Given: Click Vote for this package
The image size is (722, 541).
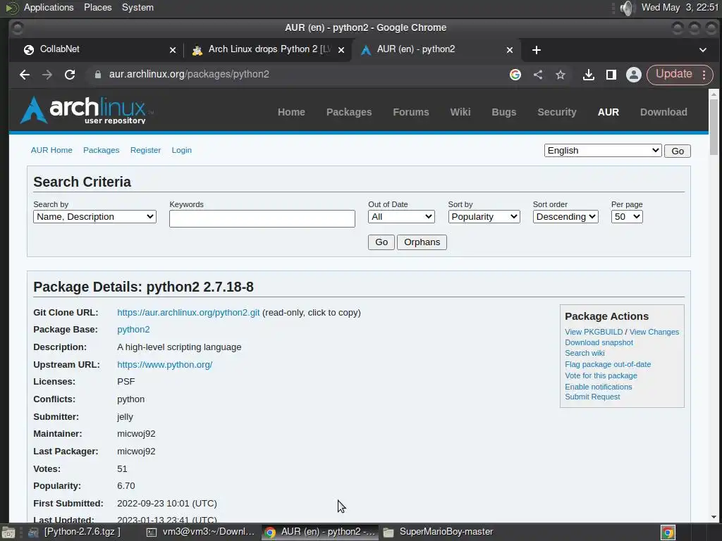Looking at the screenshot, I should 601,375.
